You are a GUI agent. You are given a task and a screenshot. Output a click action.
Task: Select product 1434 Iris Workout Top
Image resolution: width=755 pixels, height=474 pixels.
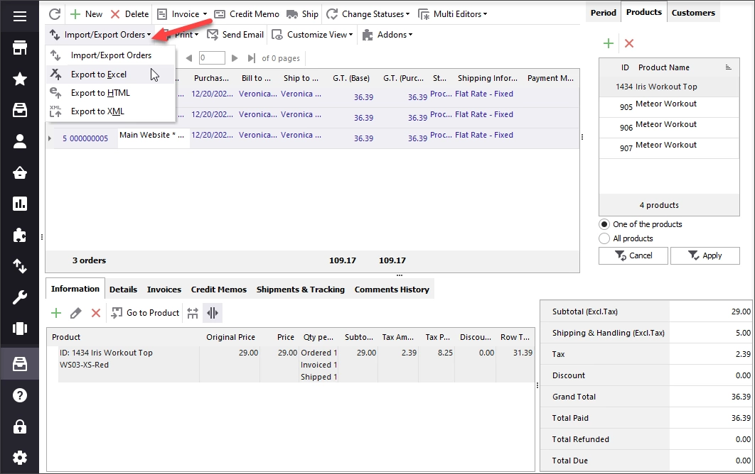669,87
